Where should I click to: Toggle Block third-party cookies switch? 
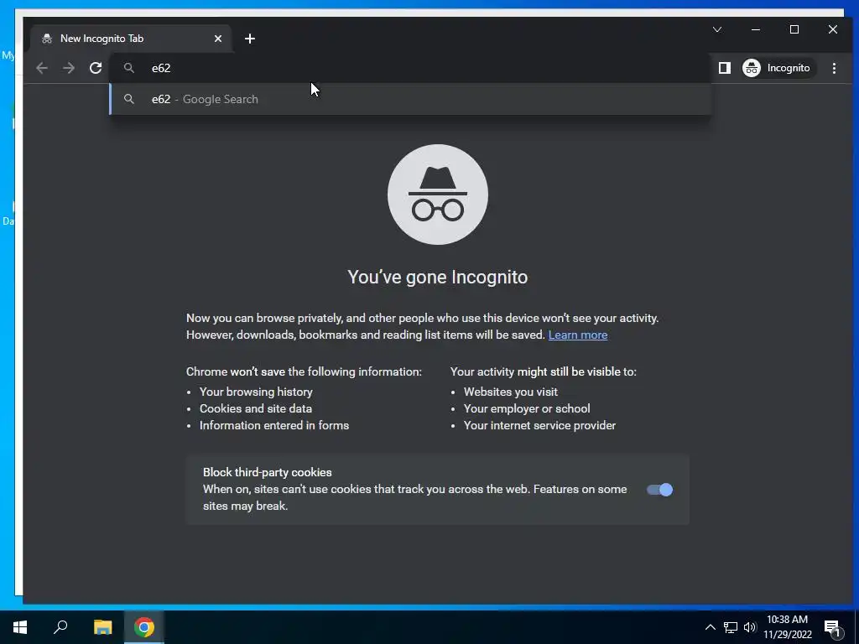659,490
